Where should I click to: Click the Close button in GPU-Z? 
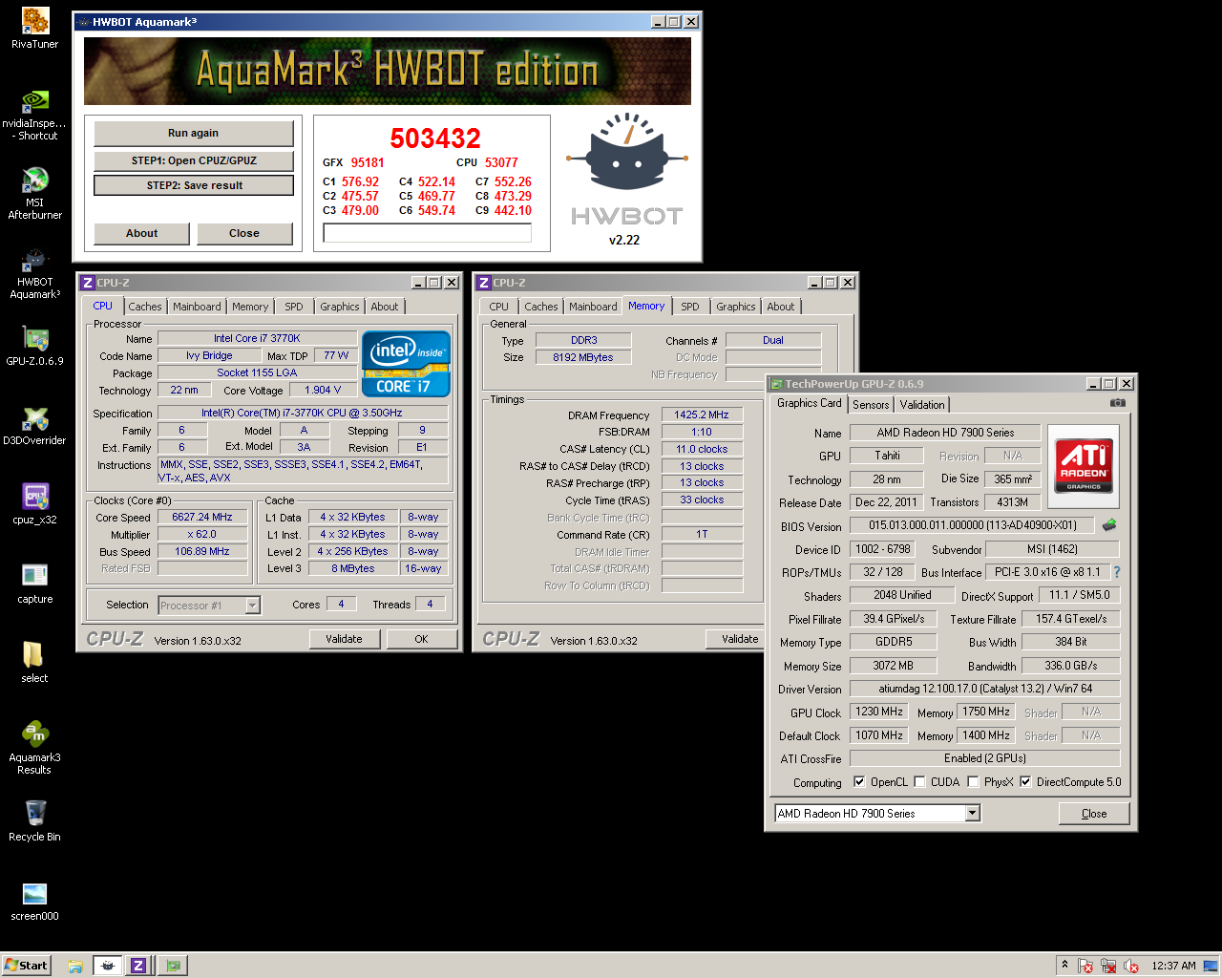pyautogui.click(x=1094, y=814)
